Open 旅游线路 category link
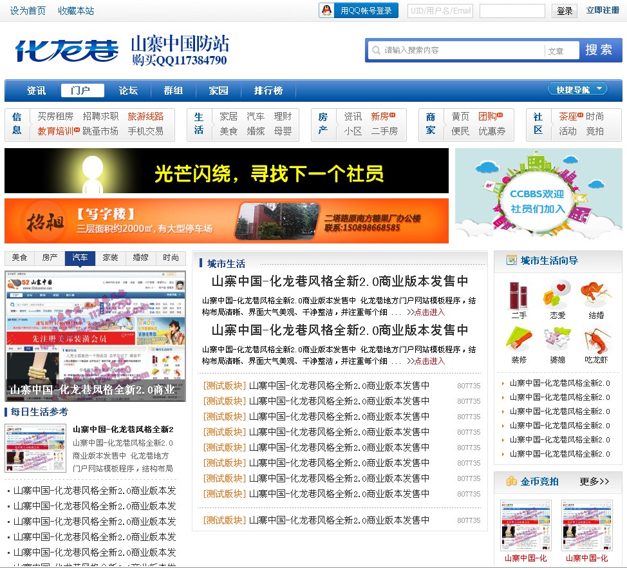 [x=146, y=117]
